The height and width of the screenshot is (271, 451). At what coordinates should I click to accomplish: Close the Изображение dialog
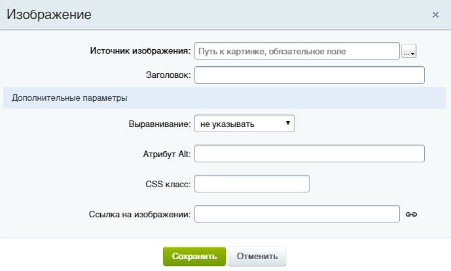pos(435,14)
